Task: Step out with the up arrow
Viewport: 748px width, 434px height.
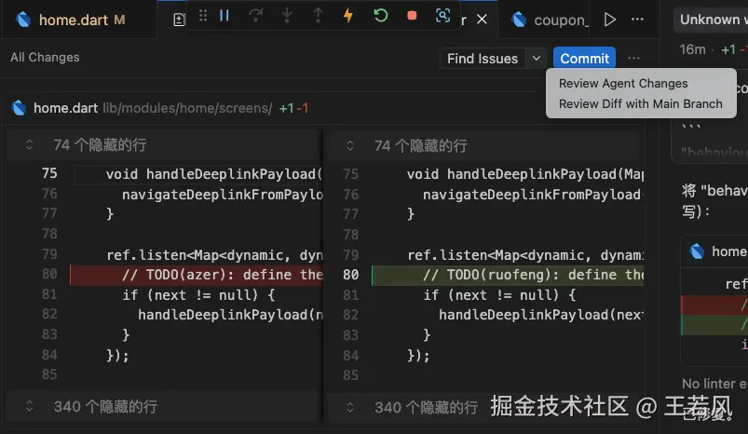Action: tap(318, 16)
